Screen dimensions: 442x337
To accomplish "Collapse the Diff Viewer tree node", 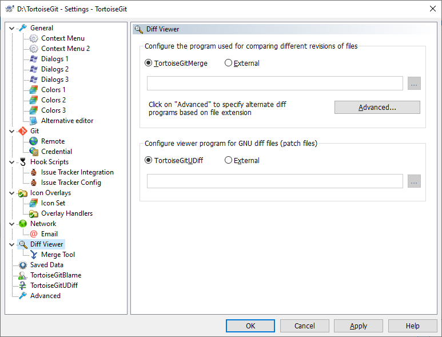I will 11,244.
